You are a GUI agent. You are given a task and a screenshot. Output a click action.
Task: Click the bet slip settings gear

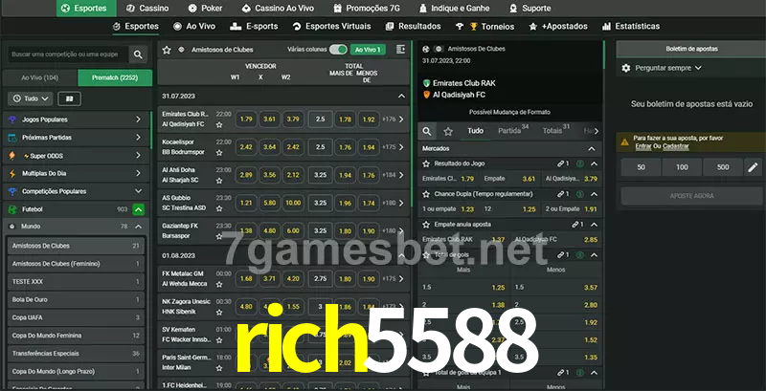(626, 68)
